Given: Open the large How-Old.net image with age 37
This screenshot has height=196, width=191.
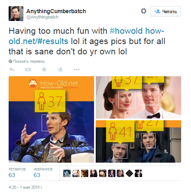Looking at the screenshot, I should pos(51,119).
